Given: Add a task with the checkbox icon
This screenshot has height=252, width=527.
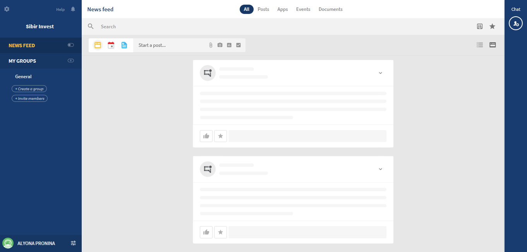Looking at the screenshot, I should click(x=239, y=45).
